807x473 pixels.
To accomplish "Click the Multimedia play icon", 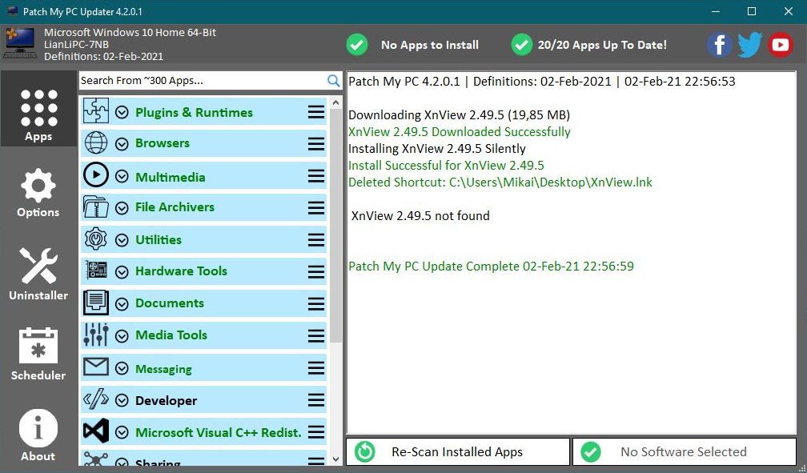I will [x=96, y=175].
